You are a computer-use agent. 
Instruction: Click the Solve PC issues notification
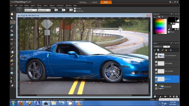(169, 100)
